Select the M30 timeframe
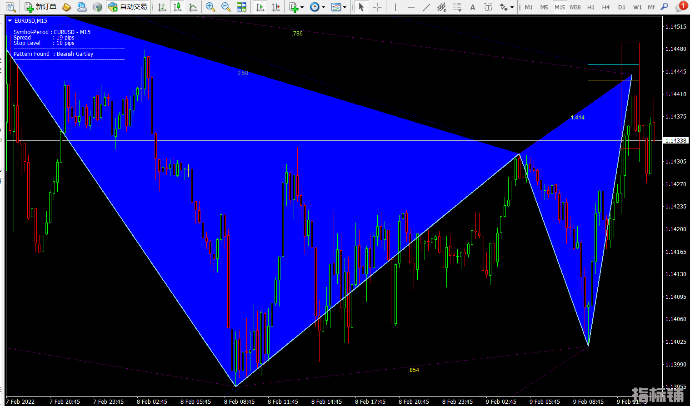The width and height of the screenshot is (690, 406). point(575,7)
